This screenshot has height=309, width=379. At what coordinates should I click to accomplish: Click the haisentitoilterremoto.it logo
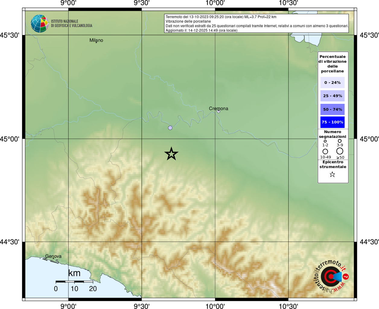pos(331,276)
